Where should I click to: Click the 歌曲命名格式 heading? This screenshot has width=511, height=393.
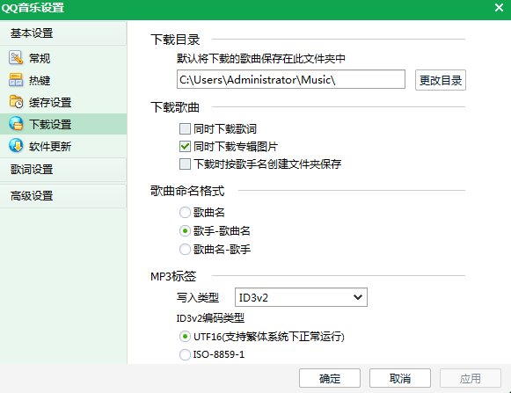187,191
